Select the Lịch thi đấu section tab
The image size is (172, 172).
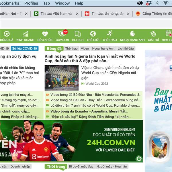point(126,48)
